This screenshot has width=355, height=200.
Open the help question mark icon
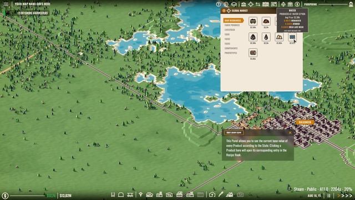tap(219, 4)
